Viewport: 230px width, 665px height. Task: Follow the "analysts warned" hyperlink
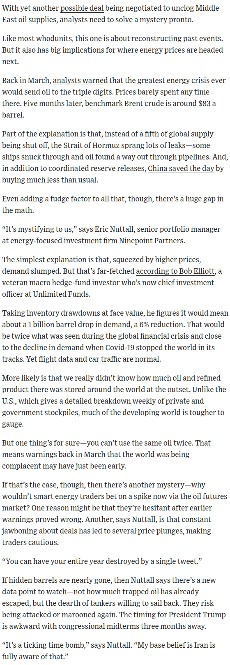tap(80, 81)
